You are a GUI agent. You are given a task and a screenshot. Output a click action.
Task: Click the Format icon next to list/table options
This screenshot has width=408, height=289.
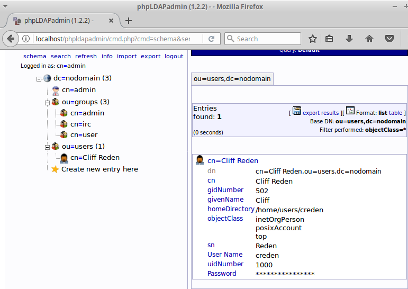[350, 111]
